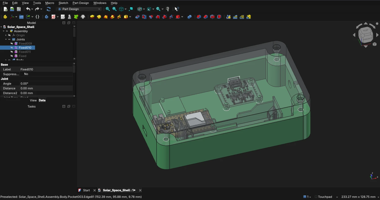Create a new document with New icon
This screenshot has width=380, height=200.
[x=5, y=9]
